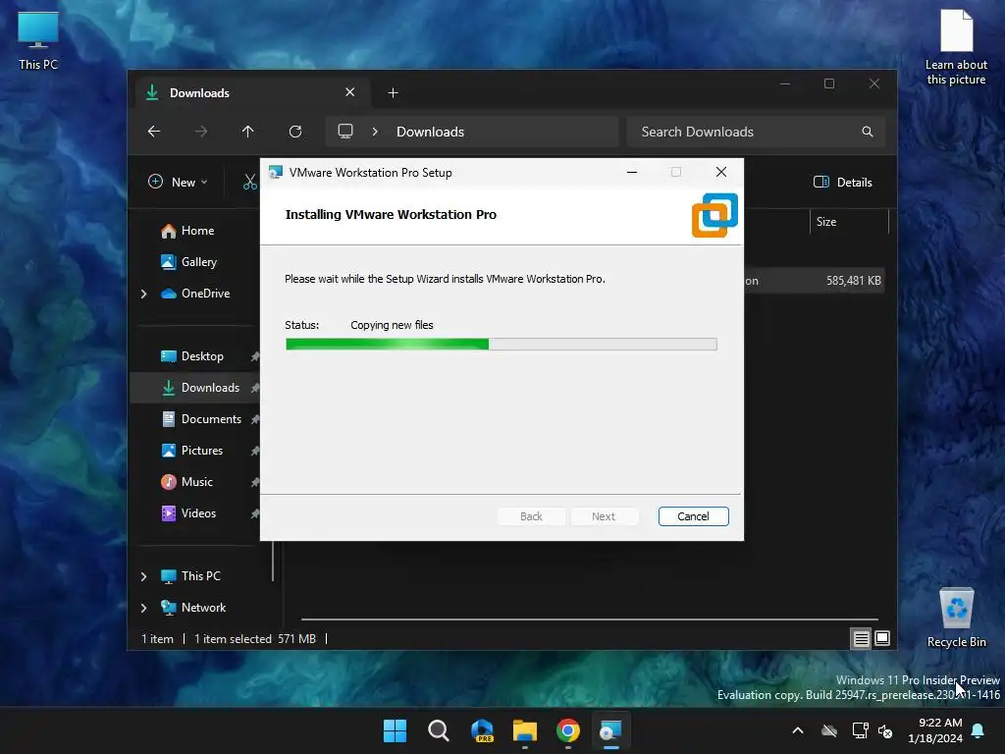The height and width of the screenshot is (754, 1005).
Task: Click Downloads in the address bar
Action: pos(430,132)
